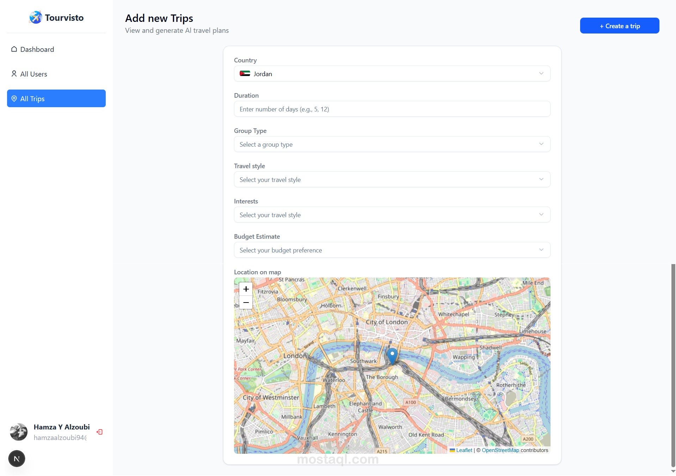Open the Interests dropdown
676x476 pixels.
point(392,215)
